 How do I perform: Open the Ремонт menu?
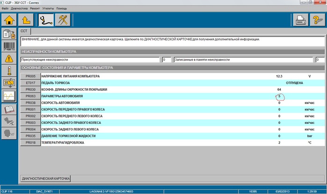point(35,8)
